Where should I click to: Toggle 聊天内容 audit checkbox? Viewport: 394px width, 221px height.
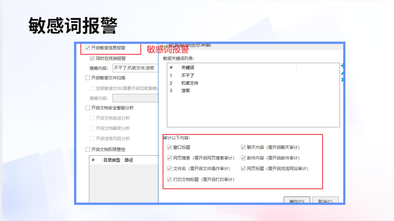click(243, 148)
